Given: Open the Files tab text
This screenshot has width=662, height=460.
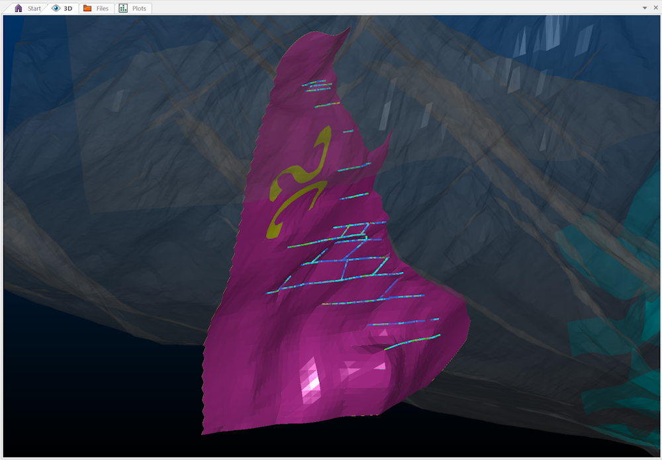Looking at the screenshot, I should (x=102, y=9).
